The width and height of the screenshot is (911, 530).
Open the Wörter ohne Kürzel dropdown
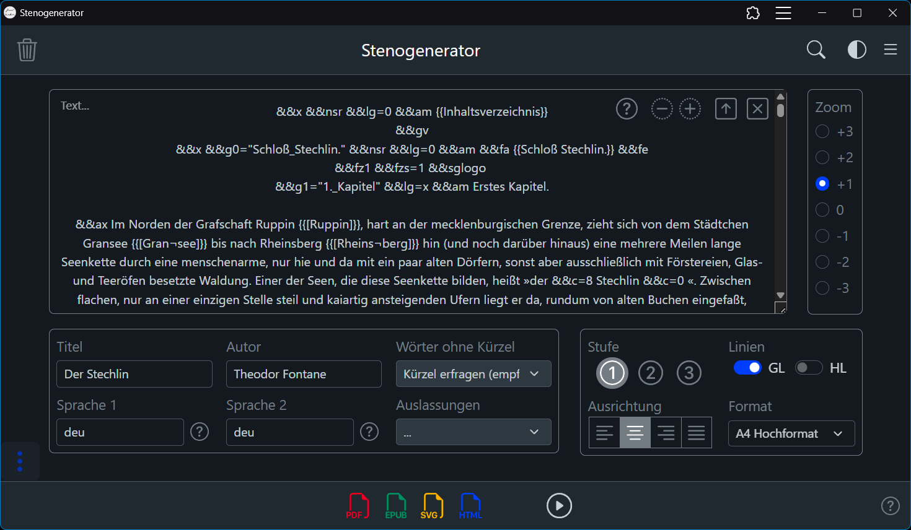[473, 373]
